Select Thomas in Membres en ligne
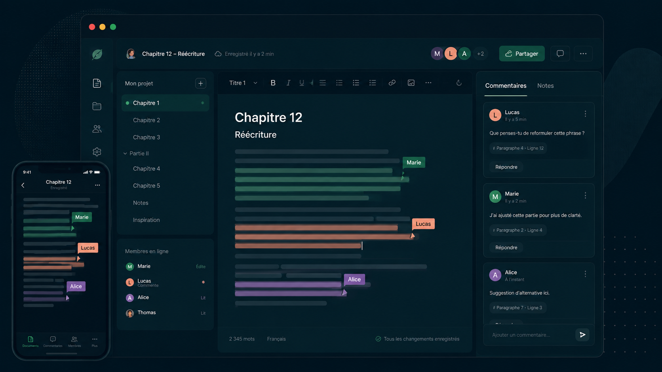Image resolution: width=662 pixels, height=372 pixels. [x=165, y=313]
